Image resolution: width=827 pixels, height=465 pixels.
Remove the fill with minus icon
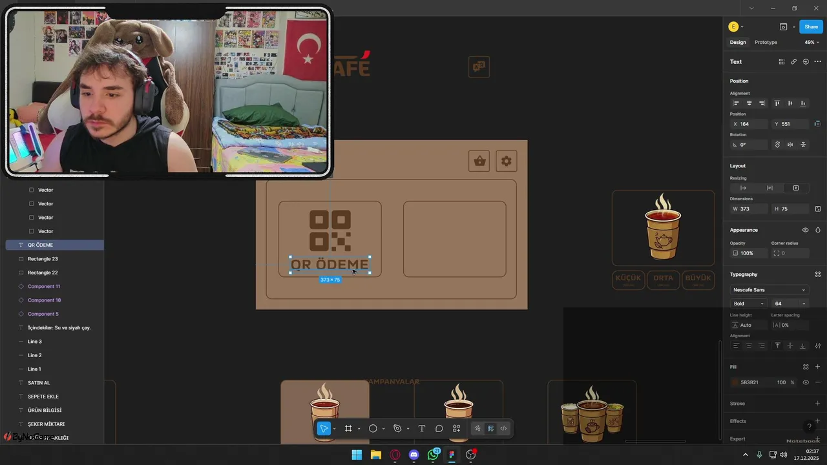pyautogui.click(x=818, y=382)
